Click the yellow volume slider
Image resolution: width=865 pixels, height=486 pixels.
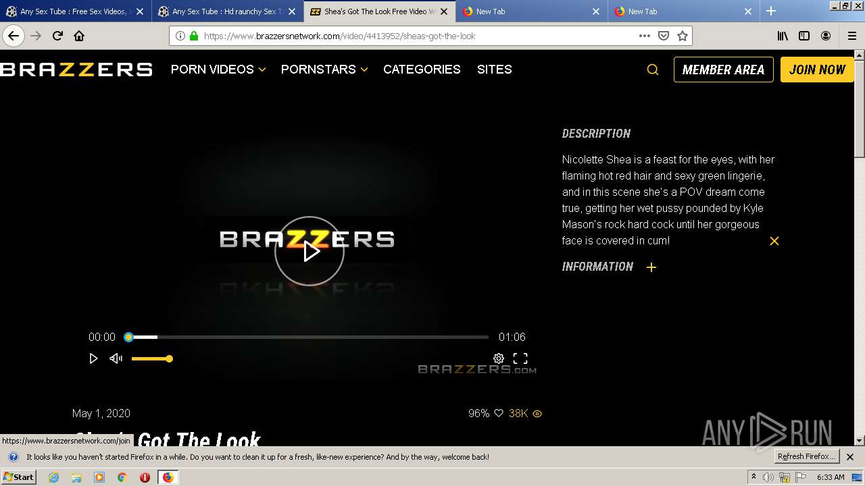(x=151, y=358)
